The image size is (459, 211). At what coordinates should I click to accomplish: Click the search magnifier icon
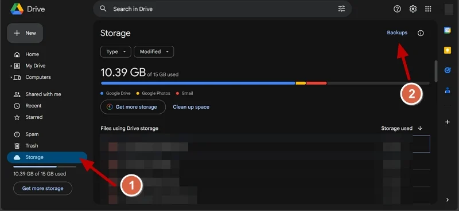point(103,9)
